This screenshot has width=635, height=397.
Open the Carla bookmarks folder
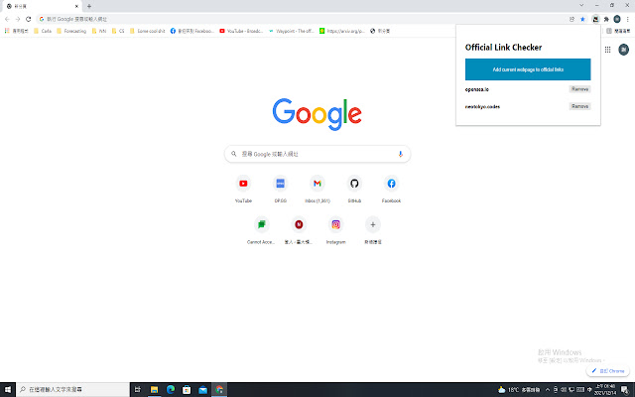click(x=43, y=31)
